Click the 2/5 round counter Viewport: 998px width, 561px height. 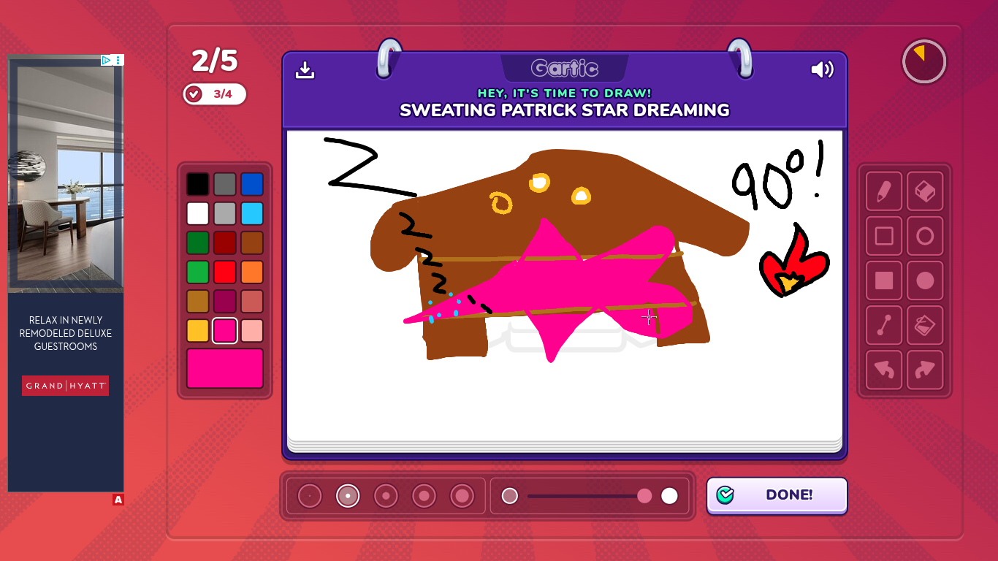click(x=215, y=61)
